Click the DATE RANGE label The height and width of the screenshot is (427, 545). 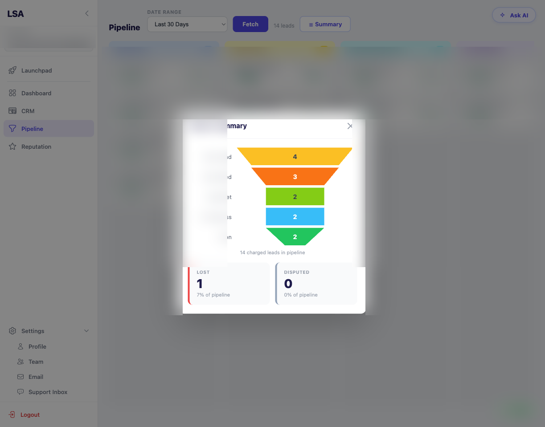click(164, 12)
